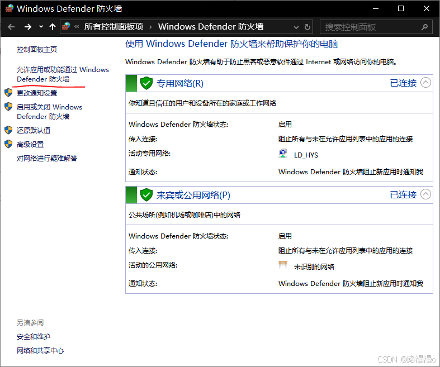Image resolution: width=440 pixels, height=367 pixels.
Task: Click the 另请参阅 label
Action: [x=30, y=323]
